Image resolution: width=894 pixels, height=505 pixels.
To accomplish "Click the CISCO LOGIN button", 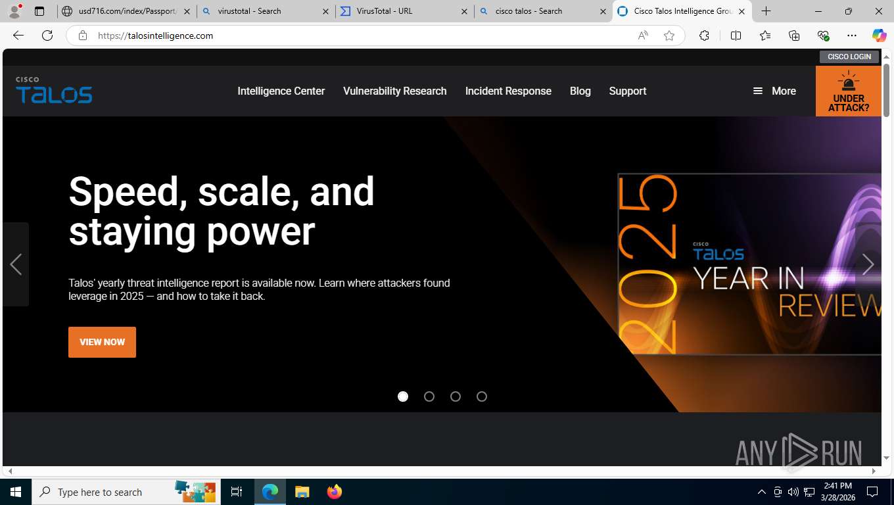I will point(849,57).
